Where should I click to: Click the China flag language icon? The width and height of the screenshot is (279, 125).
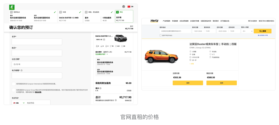[129, 6]
